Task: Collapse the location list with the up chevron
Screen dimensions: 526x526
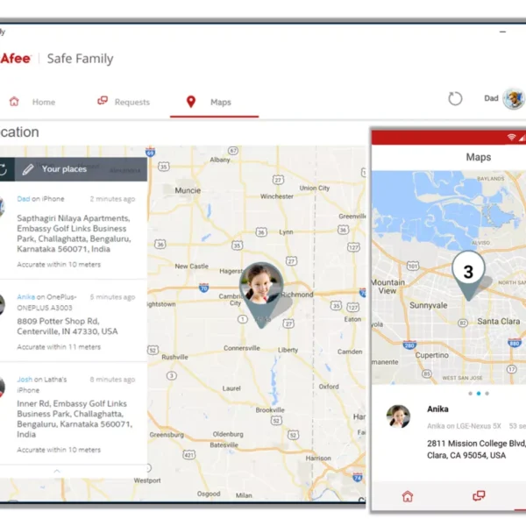Action: (58, 472)
